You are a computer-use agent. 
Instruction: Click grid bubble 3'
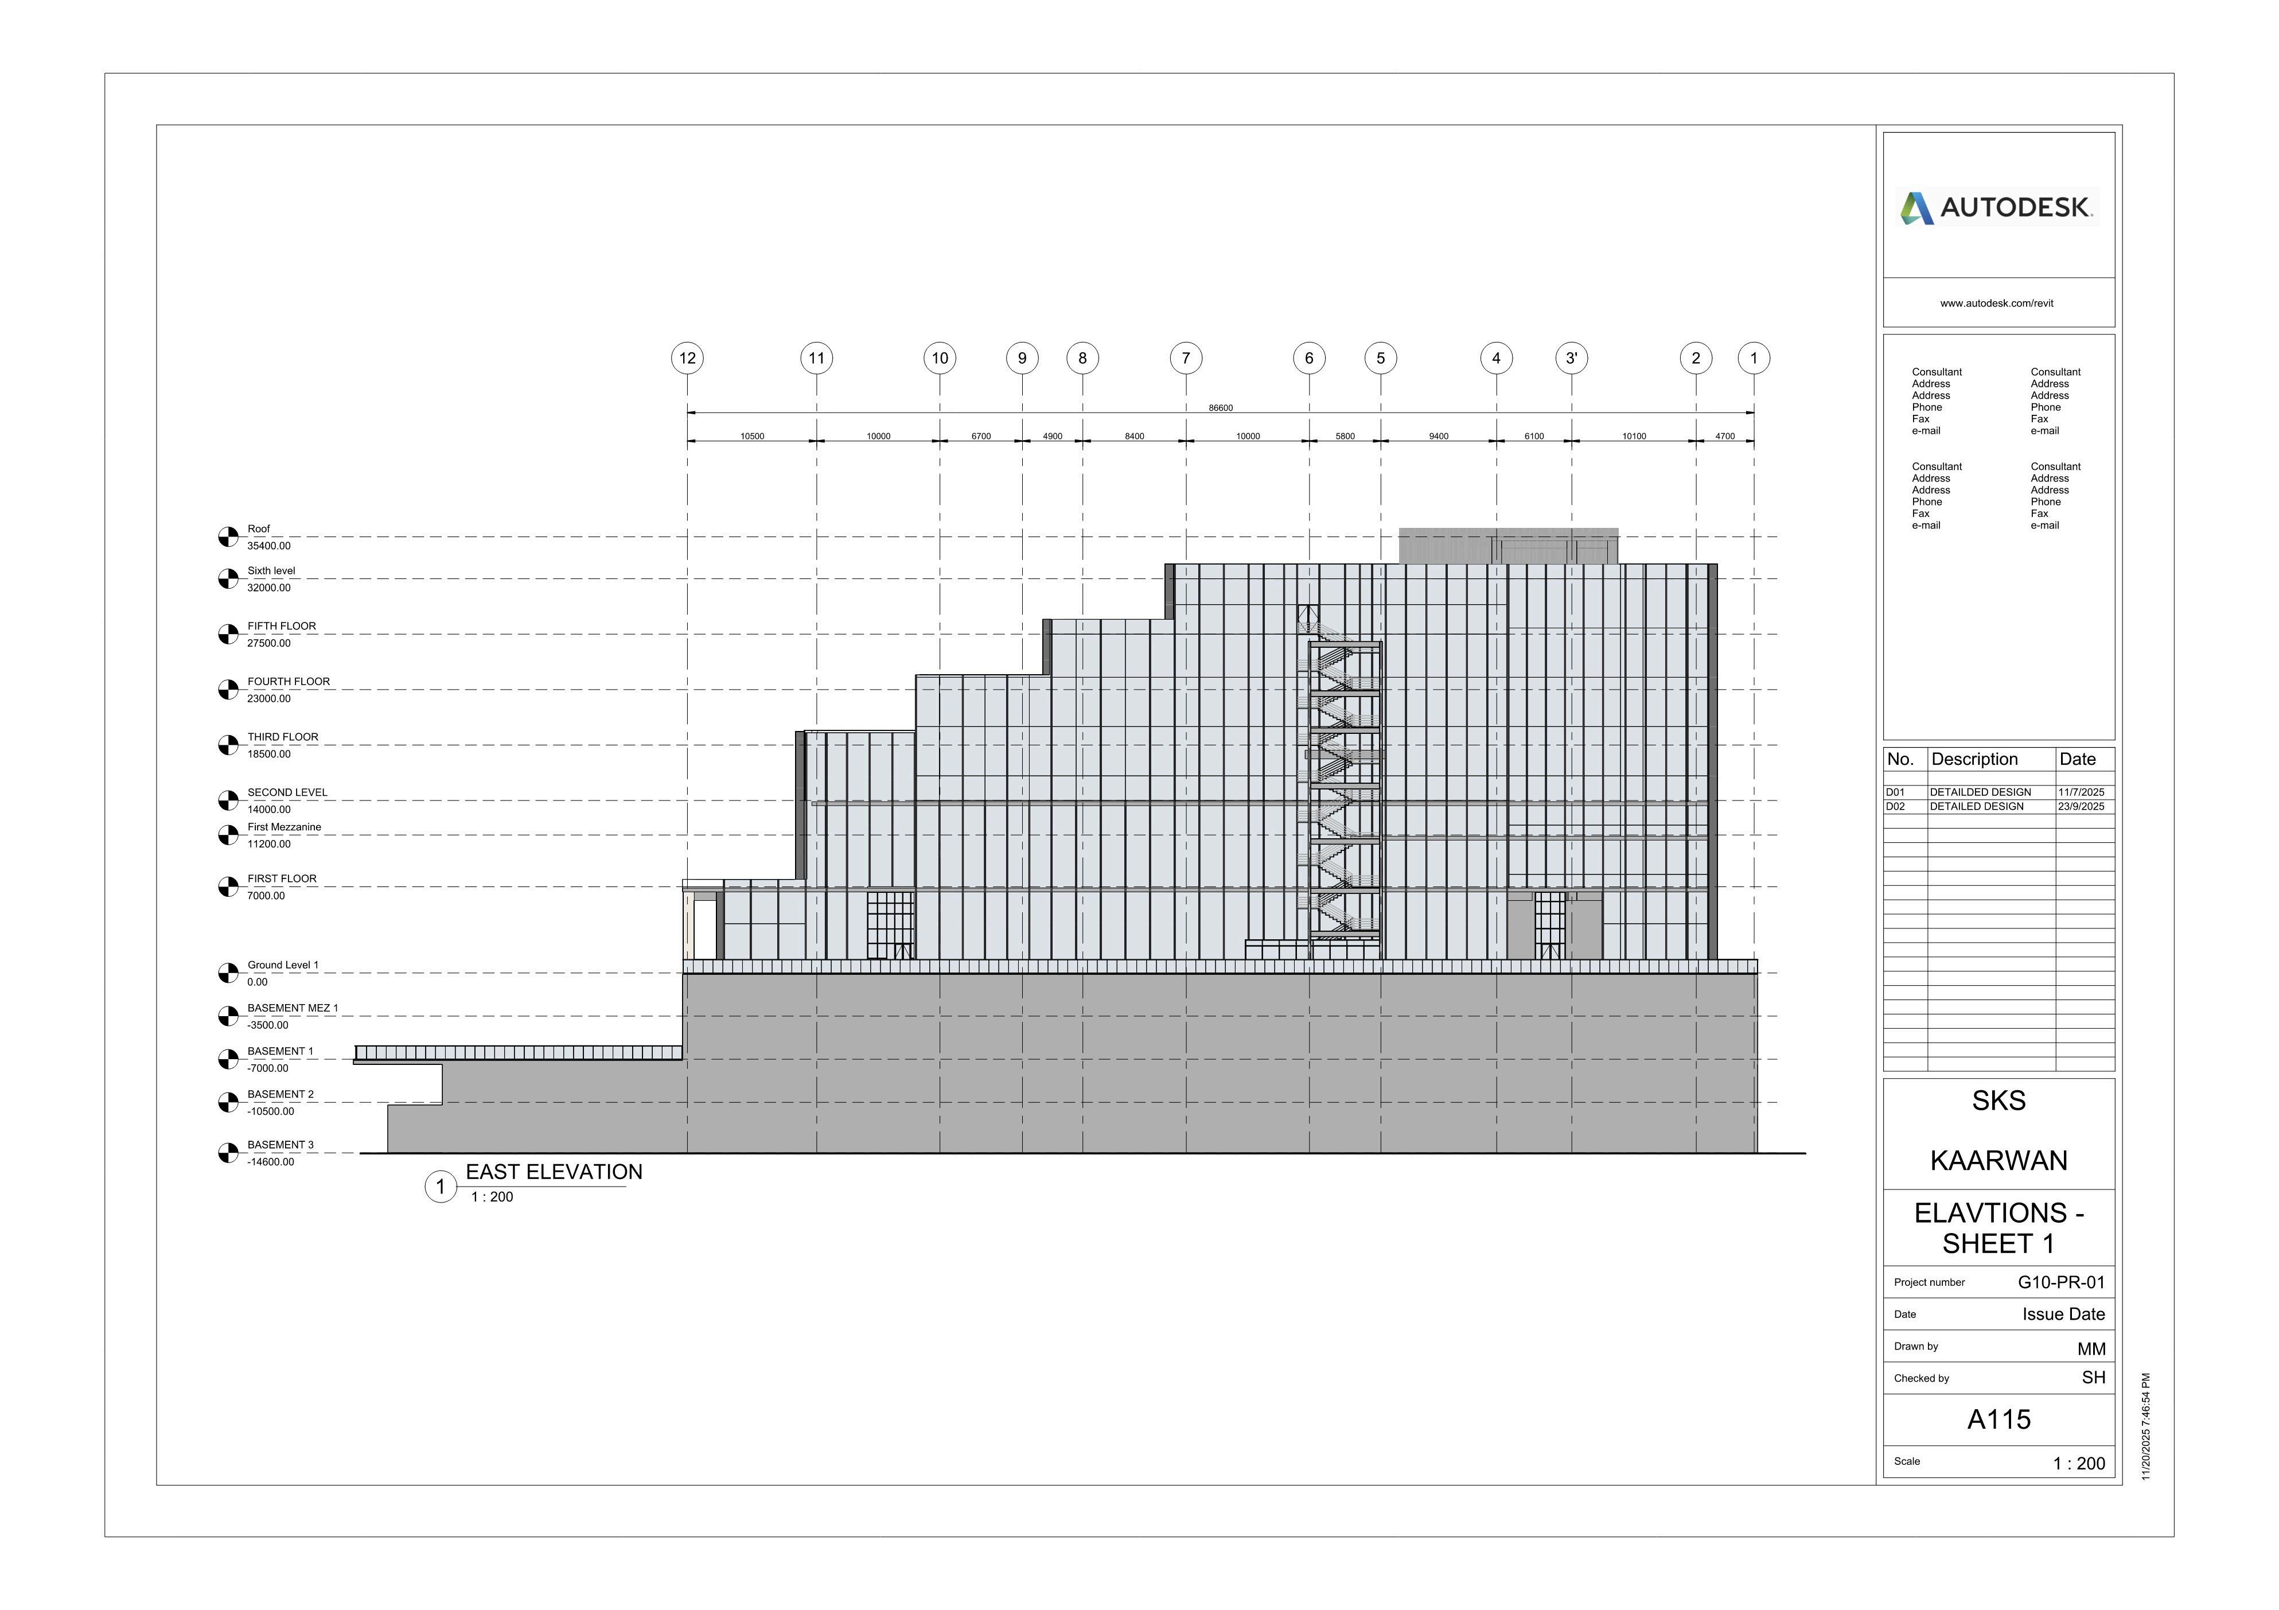(1571, 359)
